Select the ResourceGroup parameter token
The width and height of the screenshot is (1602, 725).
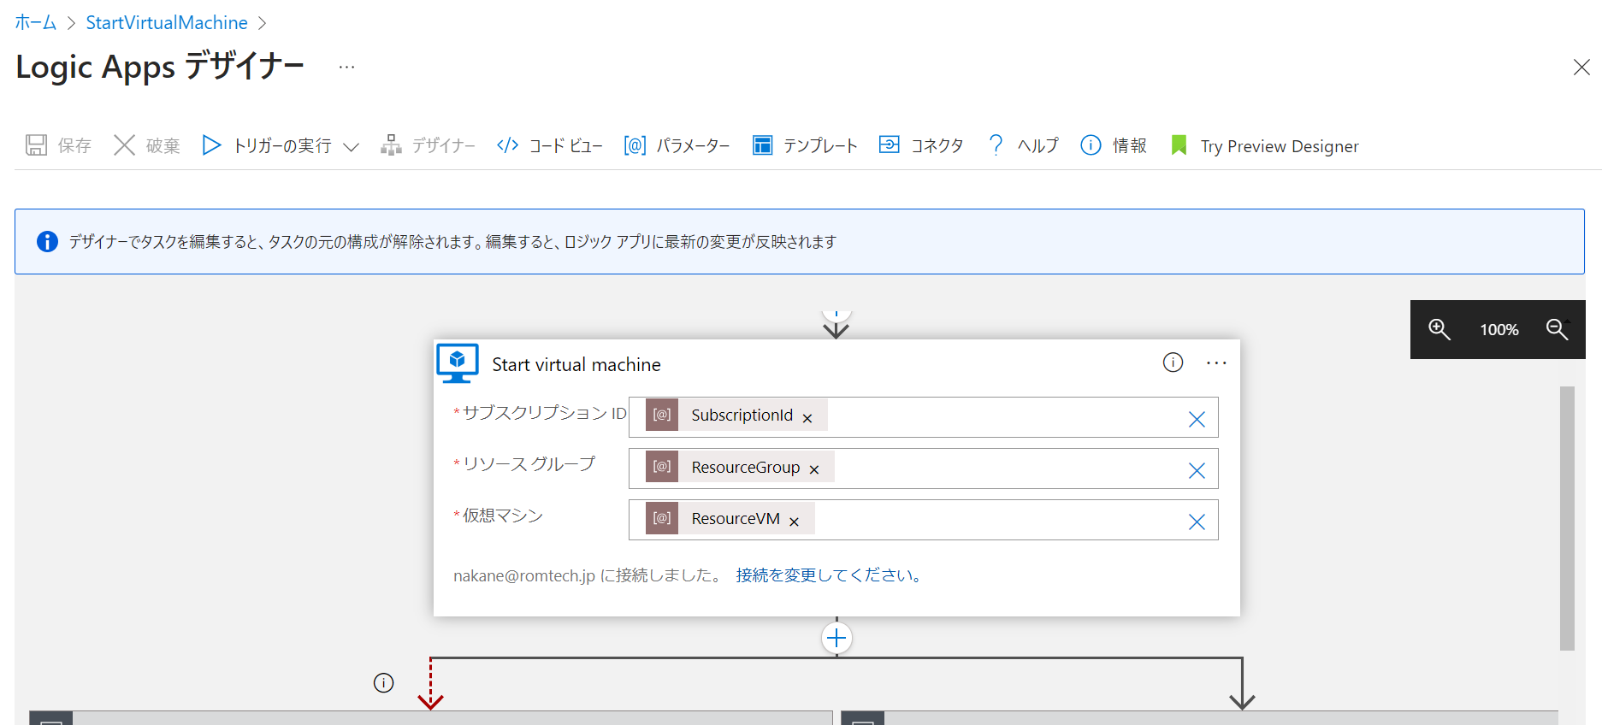740,467
